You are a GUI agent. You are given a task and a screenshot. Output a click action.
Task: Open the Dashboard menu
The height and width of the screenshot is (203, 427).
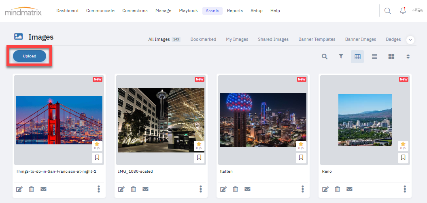[x=67, y=11]
